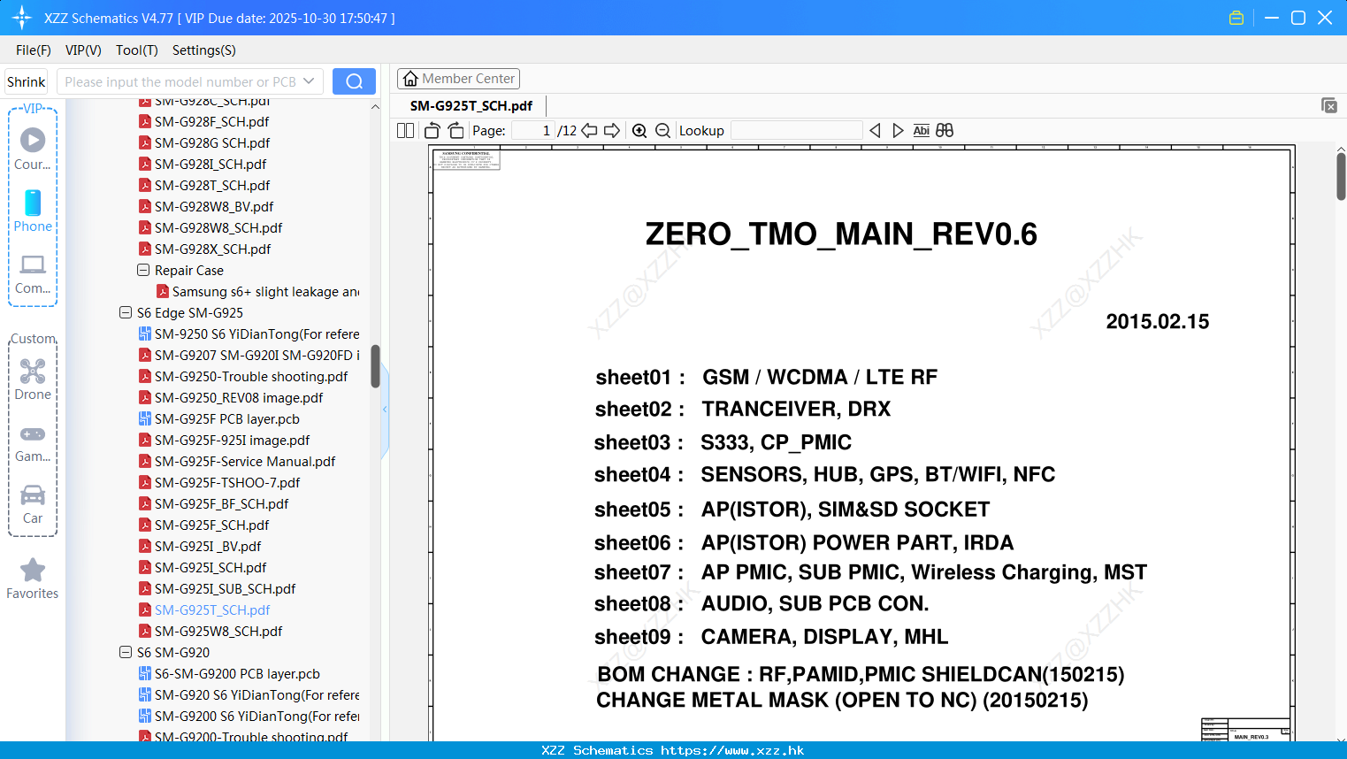Image resolution: width=1347 pixels, height=759 pixels.
Task: Go to the next page arrow
Action: click(612, 131)
